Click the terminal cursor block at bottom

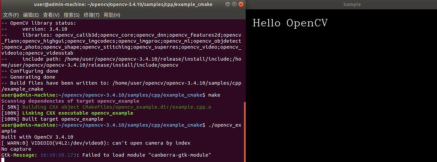coord(3,160)
